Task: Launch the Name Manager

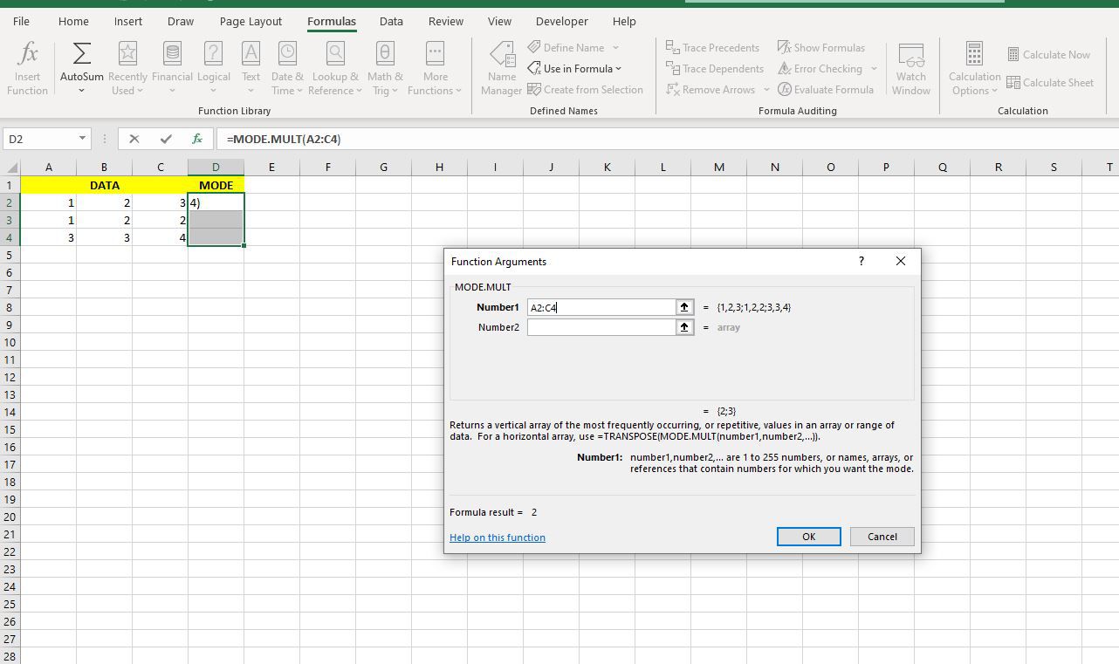Action: pos(501,68)
